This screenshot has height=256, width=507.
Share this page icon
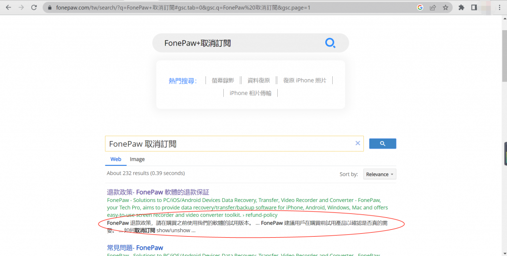[433, 7]
